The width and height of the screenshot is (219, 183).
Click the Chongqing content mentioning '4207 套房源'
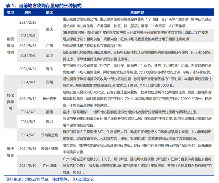click(137, 22)
